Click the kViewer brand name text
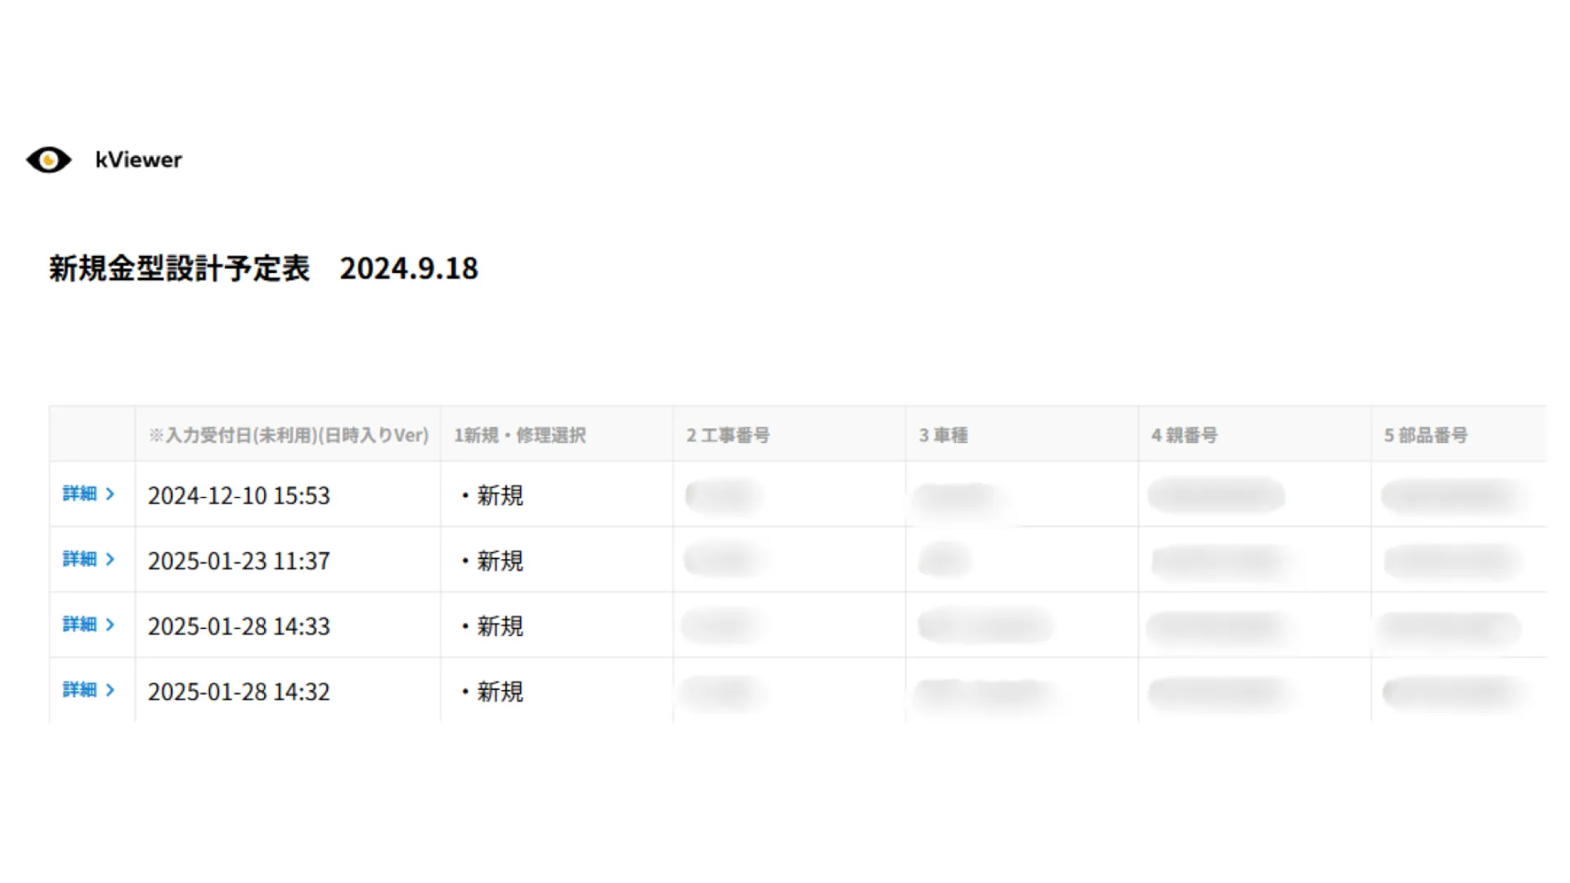The image size is (1570, 883). point(138,159)
